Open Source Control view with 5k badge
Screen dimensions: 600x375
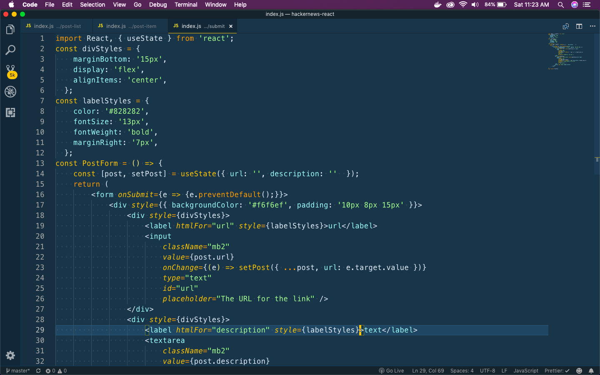click(10, 71)
